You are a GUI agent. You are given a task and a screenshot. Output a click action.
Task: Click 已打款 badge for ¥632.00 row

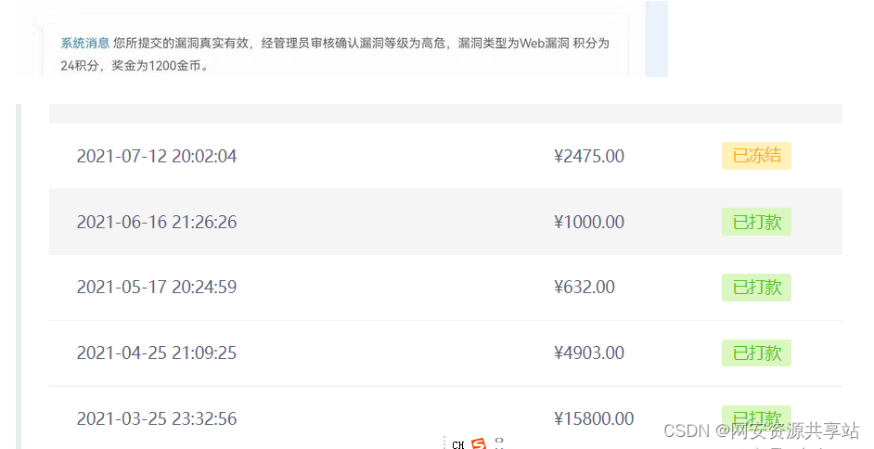756,287
